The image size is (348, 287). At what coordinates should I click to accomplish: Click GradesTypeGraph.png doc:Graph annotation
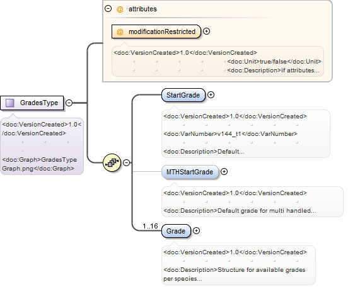click(x=40, y=164)
